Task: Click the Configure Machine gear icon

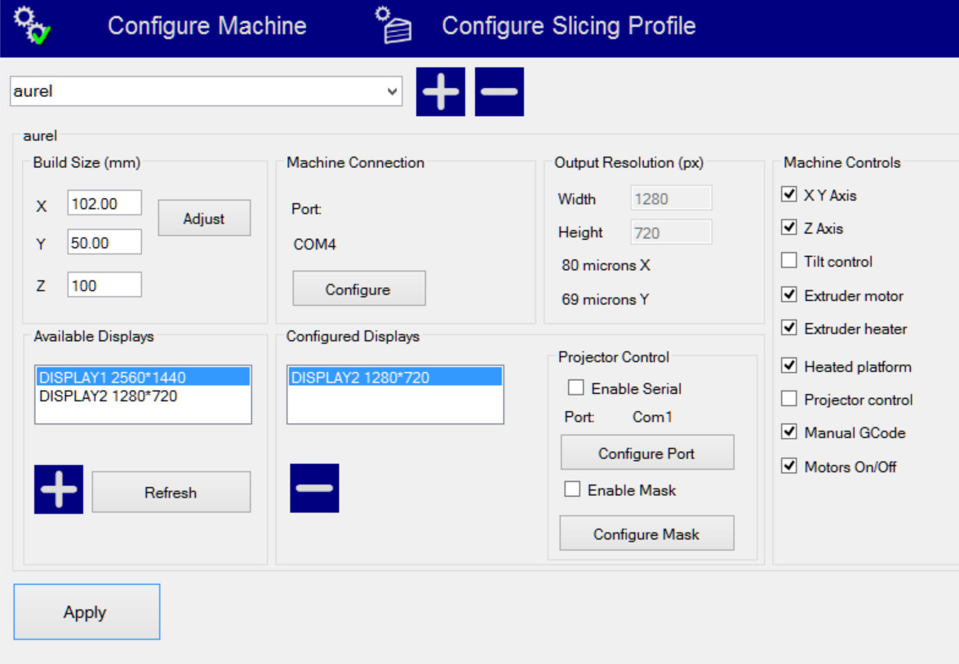Action: coord(34,26)
